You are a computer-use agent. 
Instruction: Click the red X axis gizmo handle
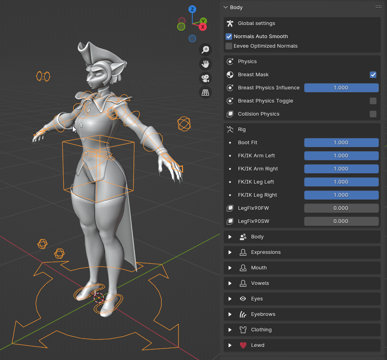(x=203, y=27)
